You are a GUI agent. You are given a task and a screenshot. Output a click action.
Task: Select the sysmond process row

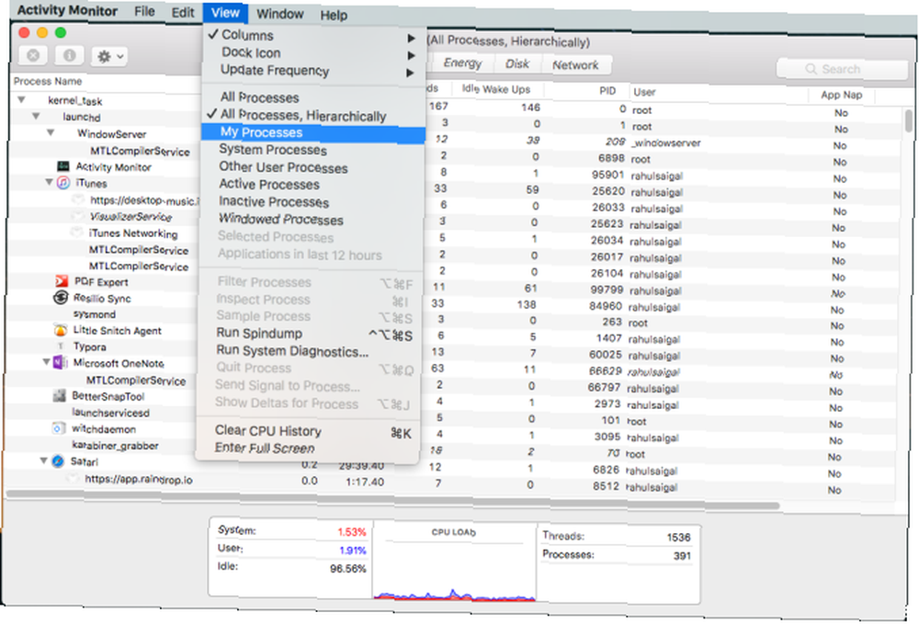95,314
